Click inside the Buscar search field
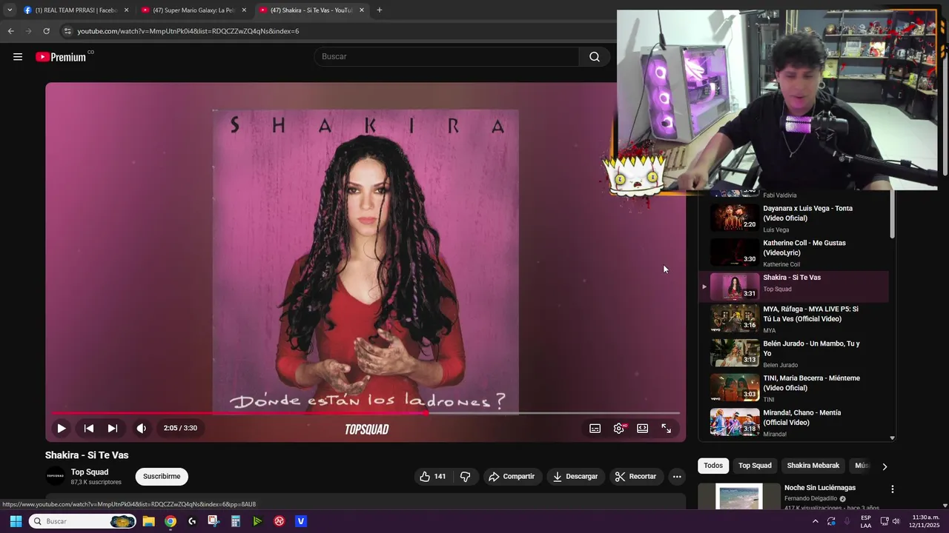949x533 pixels. [x=447, y=57]
